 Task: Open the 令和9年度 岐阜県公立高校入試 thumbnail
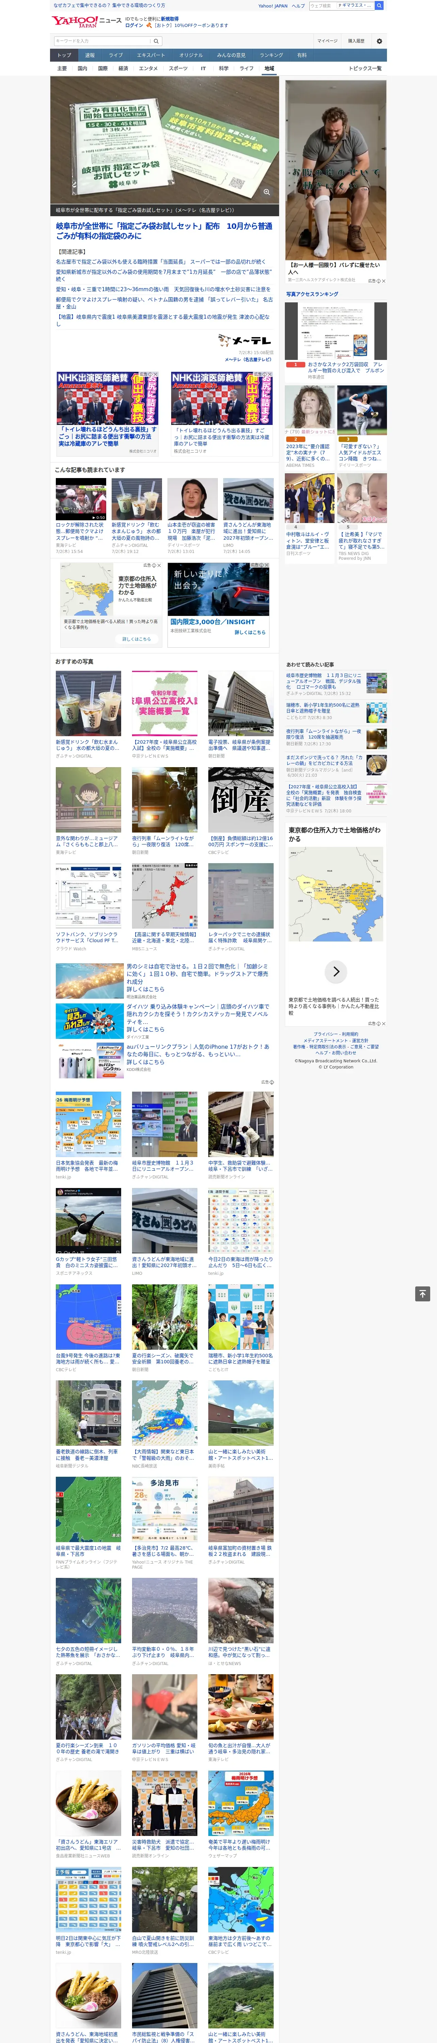(x=165, y=703)
